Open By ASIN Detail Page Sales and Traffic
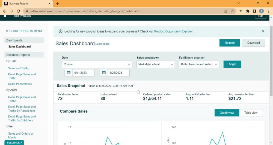Screen dimensions: 273x145 [22, 99]
